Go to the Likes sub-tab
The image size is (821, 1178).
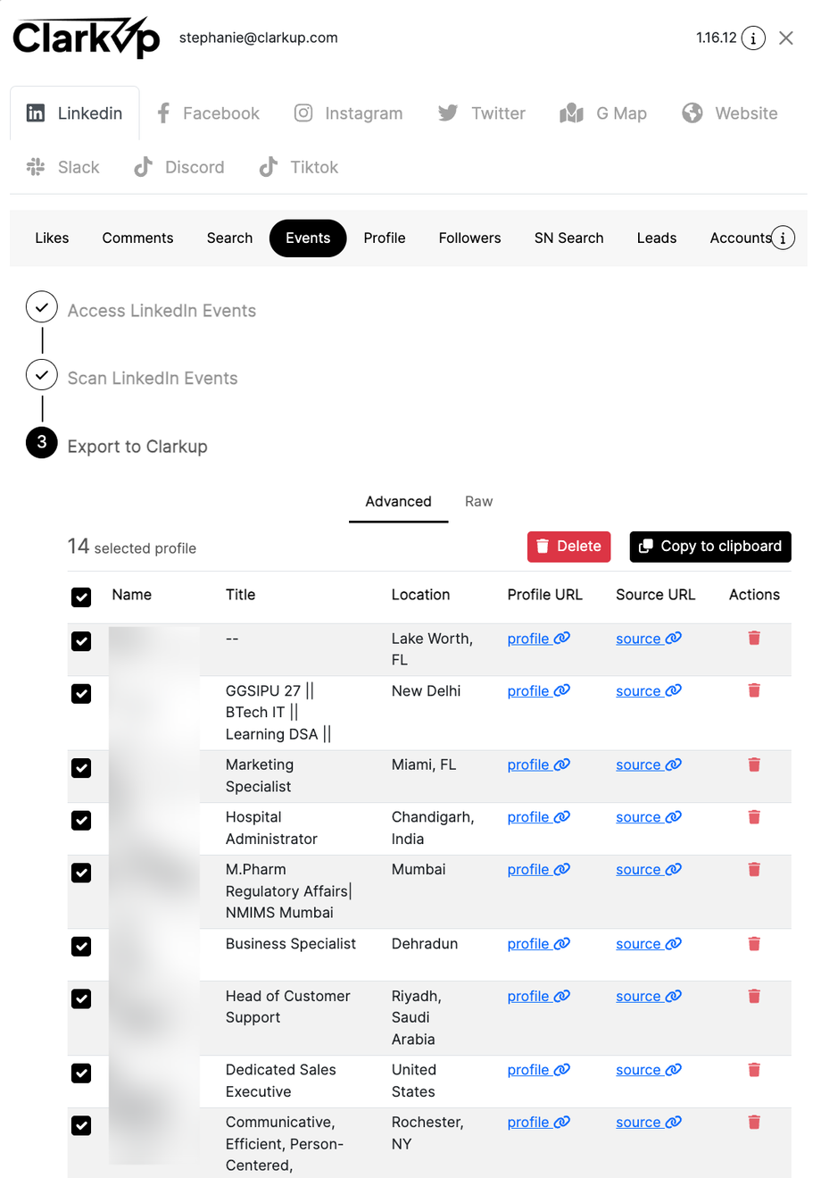tap(52, 238)
